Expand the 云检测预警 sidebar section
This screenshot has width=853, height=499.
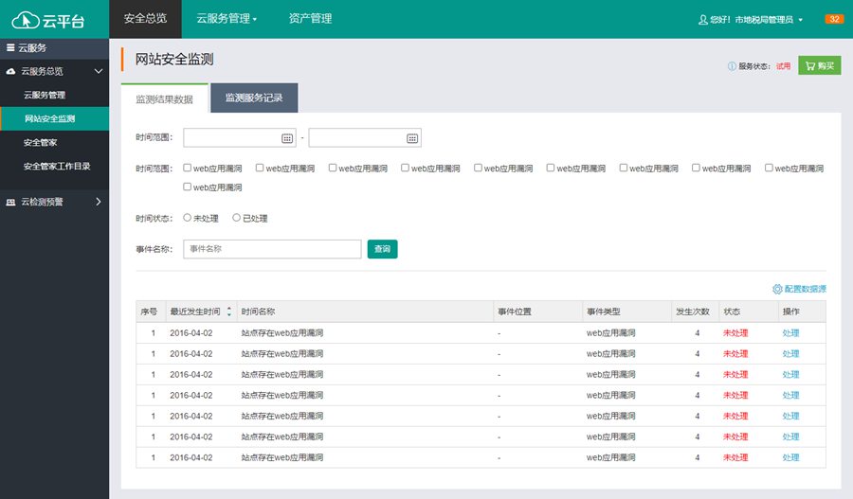98,201
